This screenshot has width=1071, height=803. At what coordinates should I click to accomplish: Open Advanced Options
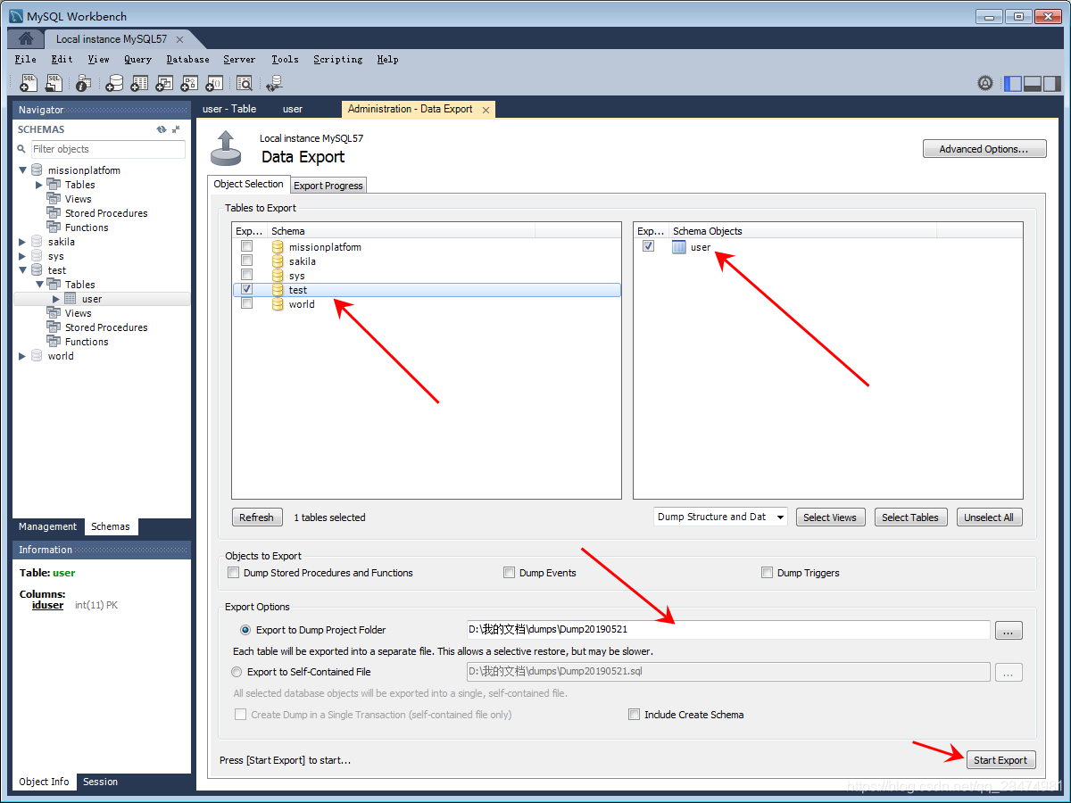tap(984, 149)
